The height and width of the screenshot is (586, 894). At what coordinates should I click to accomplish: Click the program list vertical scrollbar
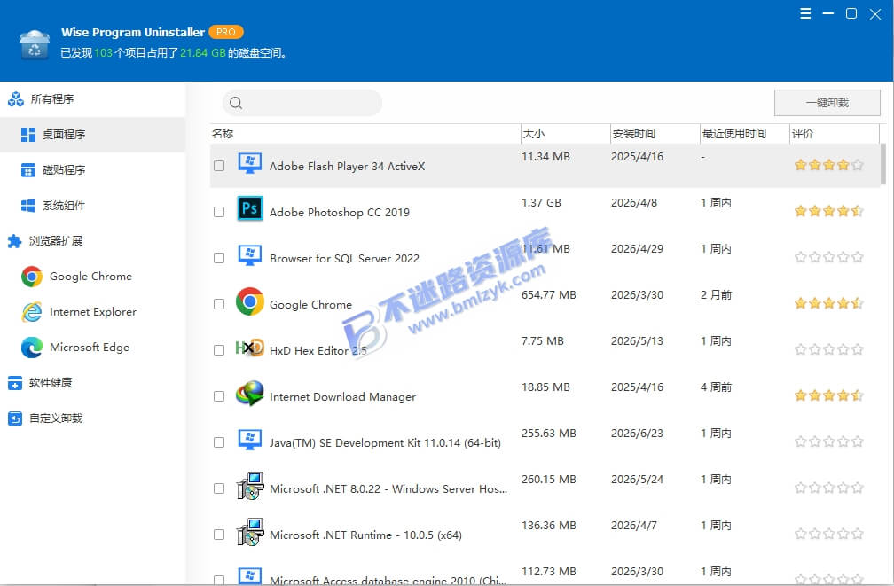[883, 164]
